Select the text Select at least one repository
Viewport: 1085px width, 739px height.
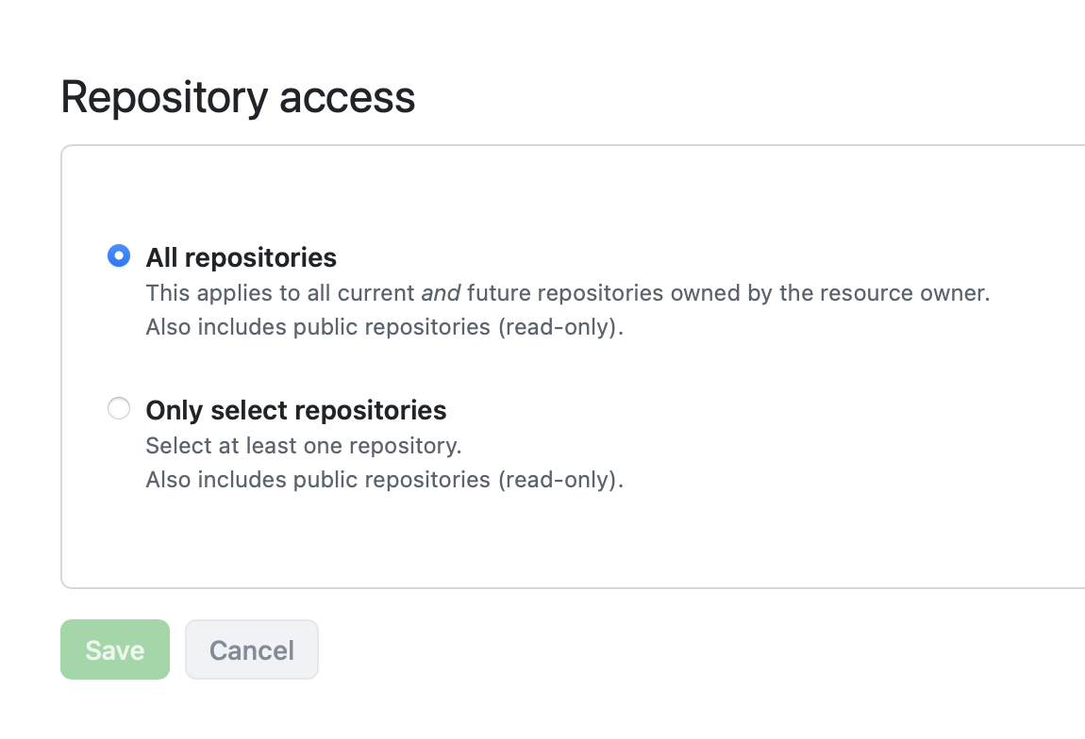(303, 445)
